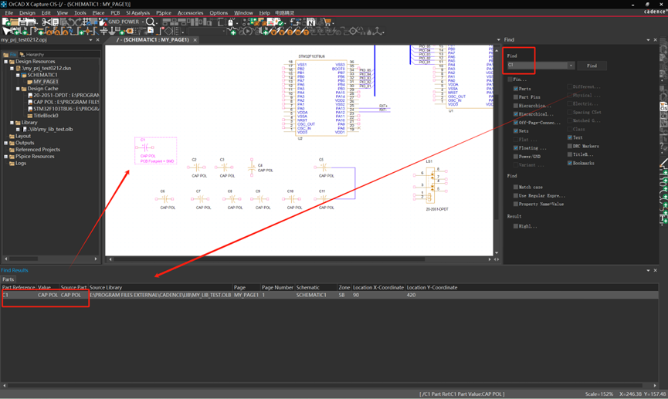Open the PSpice menu
This screenshot has width=668, height=399.
164,13
